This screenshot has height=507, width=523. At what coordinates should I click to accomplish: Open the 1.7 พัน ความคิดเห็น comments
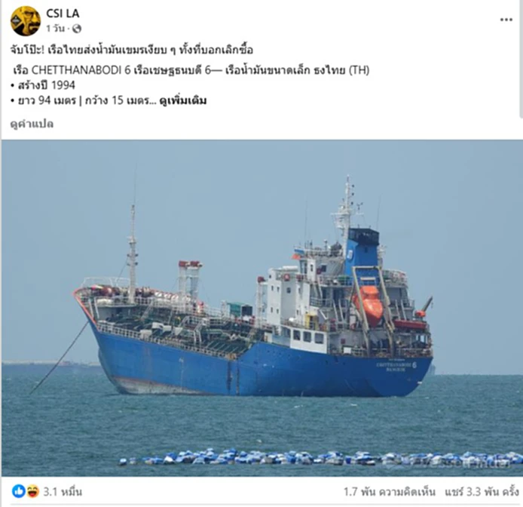point(390,492)
